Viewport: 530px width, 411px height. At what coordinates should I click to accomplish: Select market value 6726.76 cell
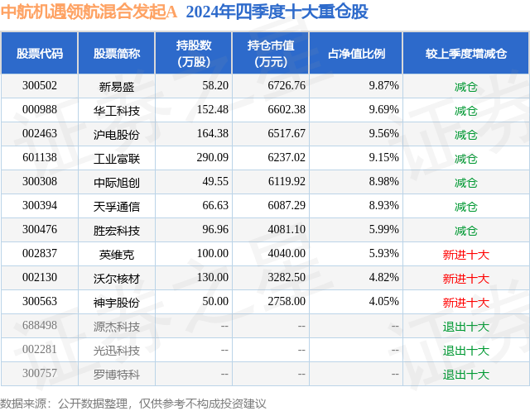tap(287, 86)
